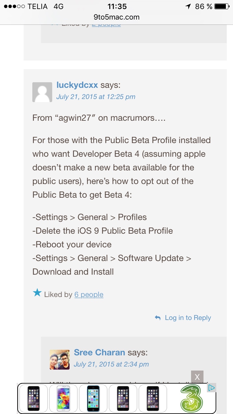Tap Log in to Reply link
The width and height of the screenshot is (233, 414).
188,318
